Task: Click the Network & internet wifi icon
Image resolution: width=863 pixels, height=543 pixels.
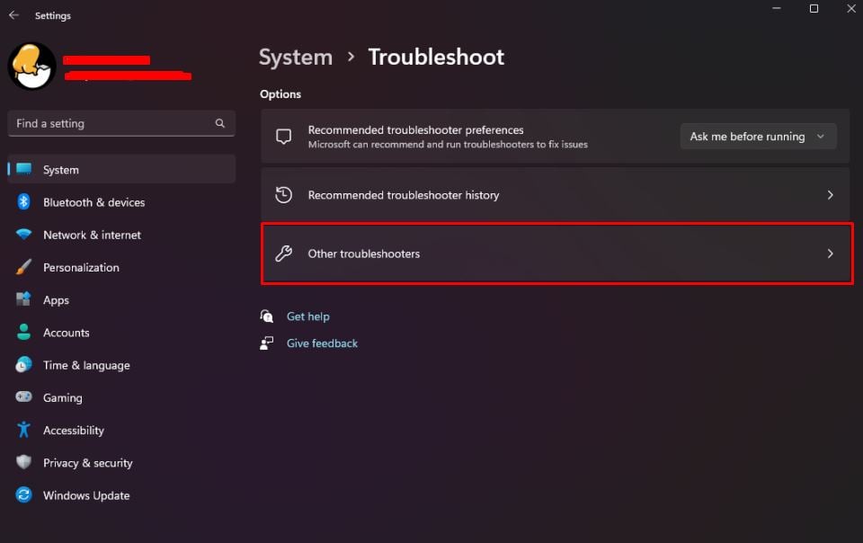Action: 24,235
